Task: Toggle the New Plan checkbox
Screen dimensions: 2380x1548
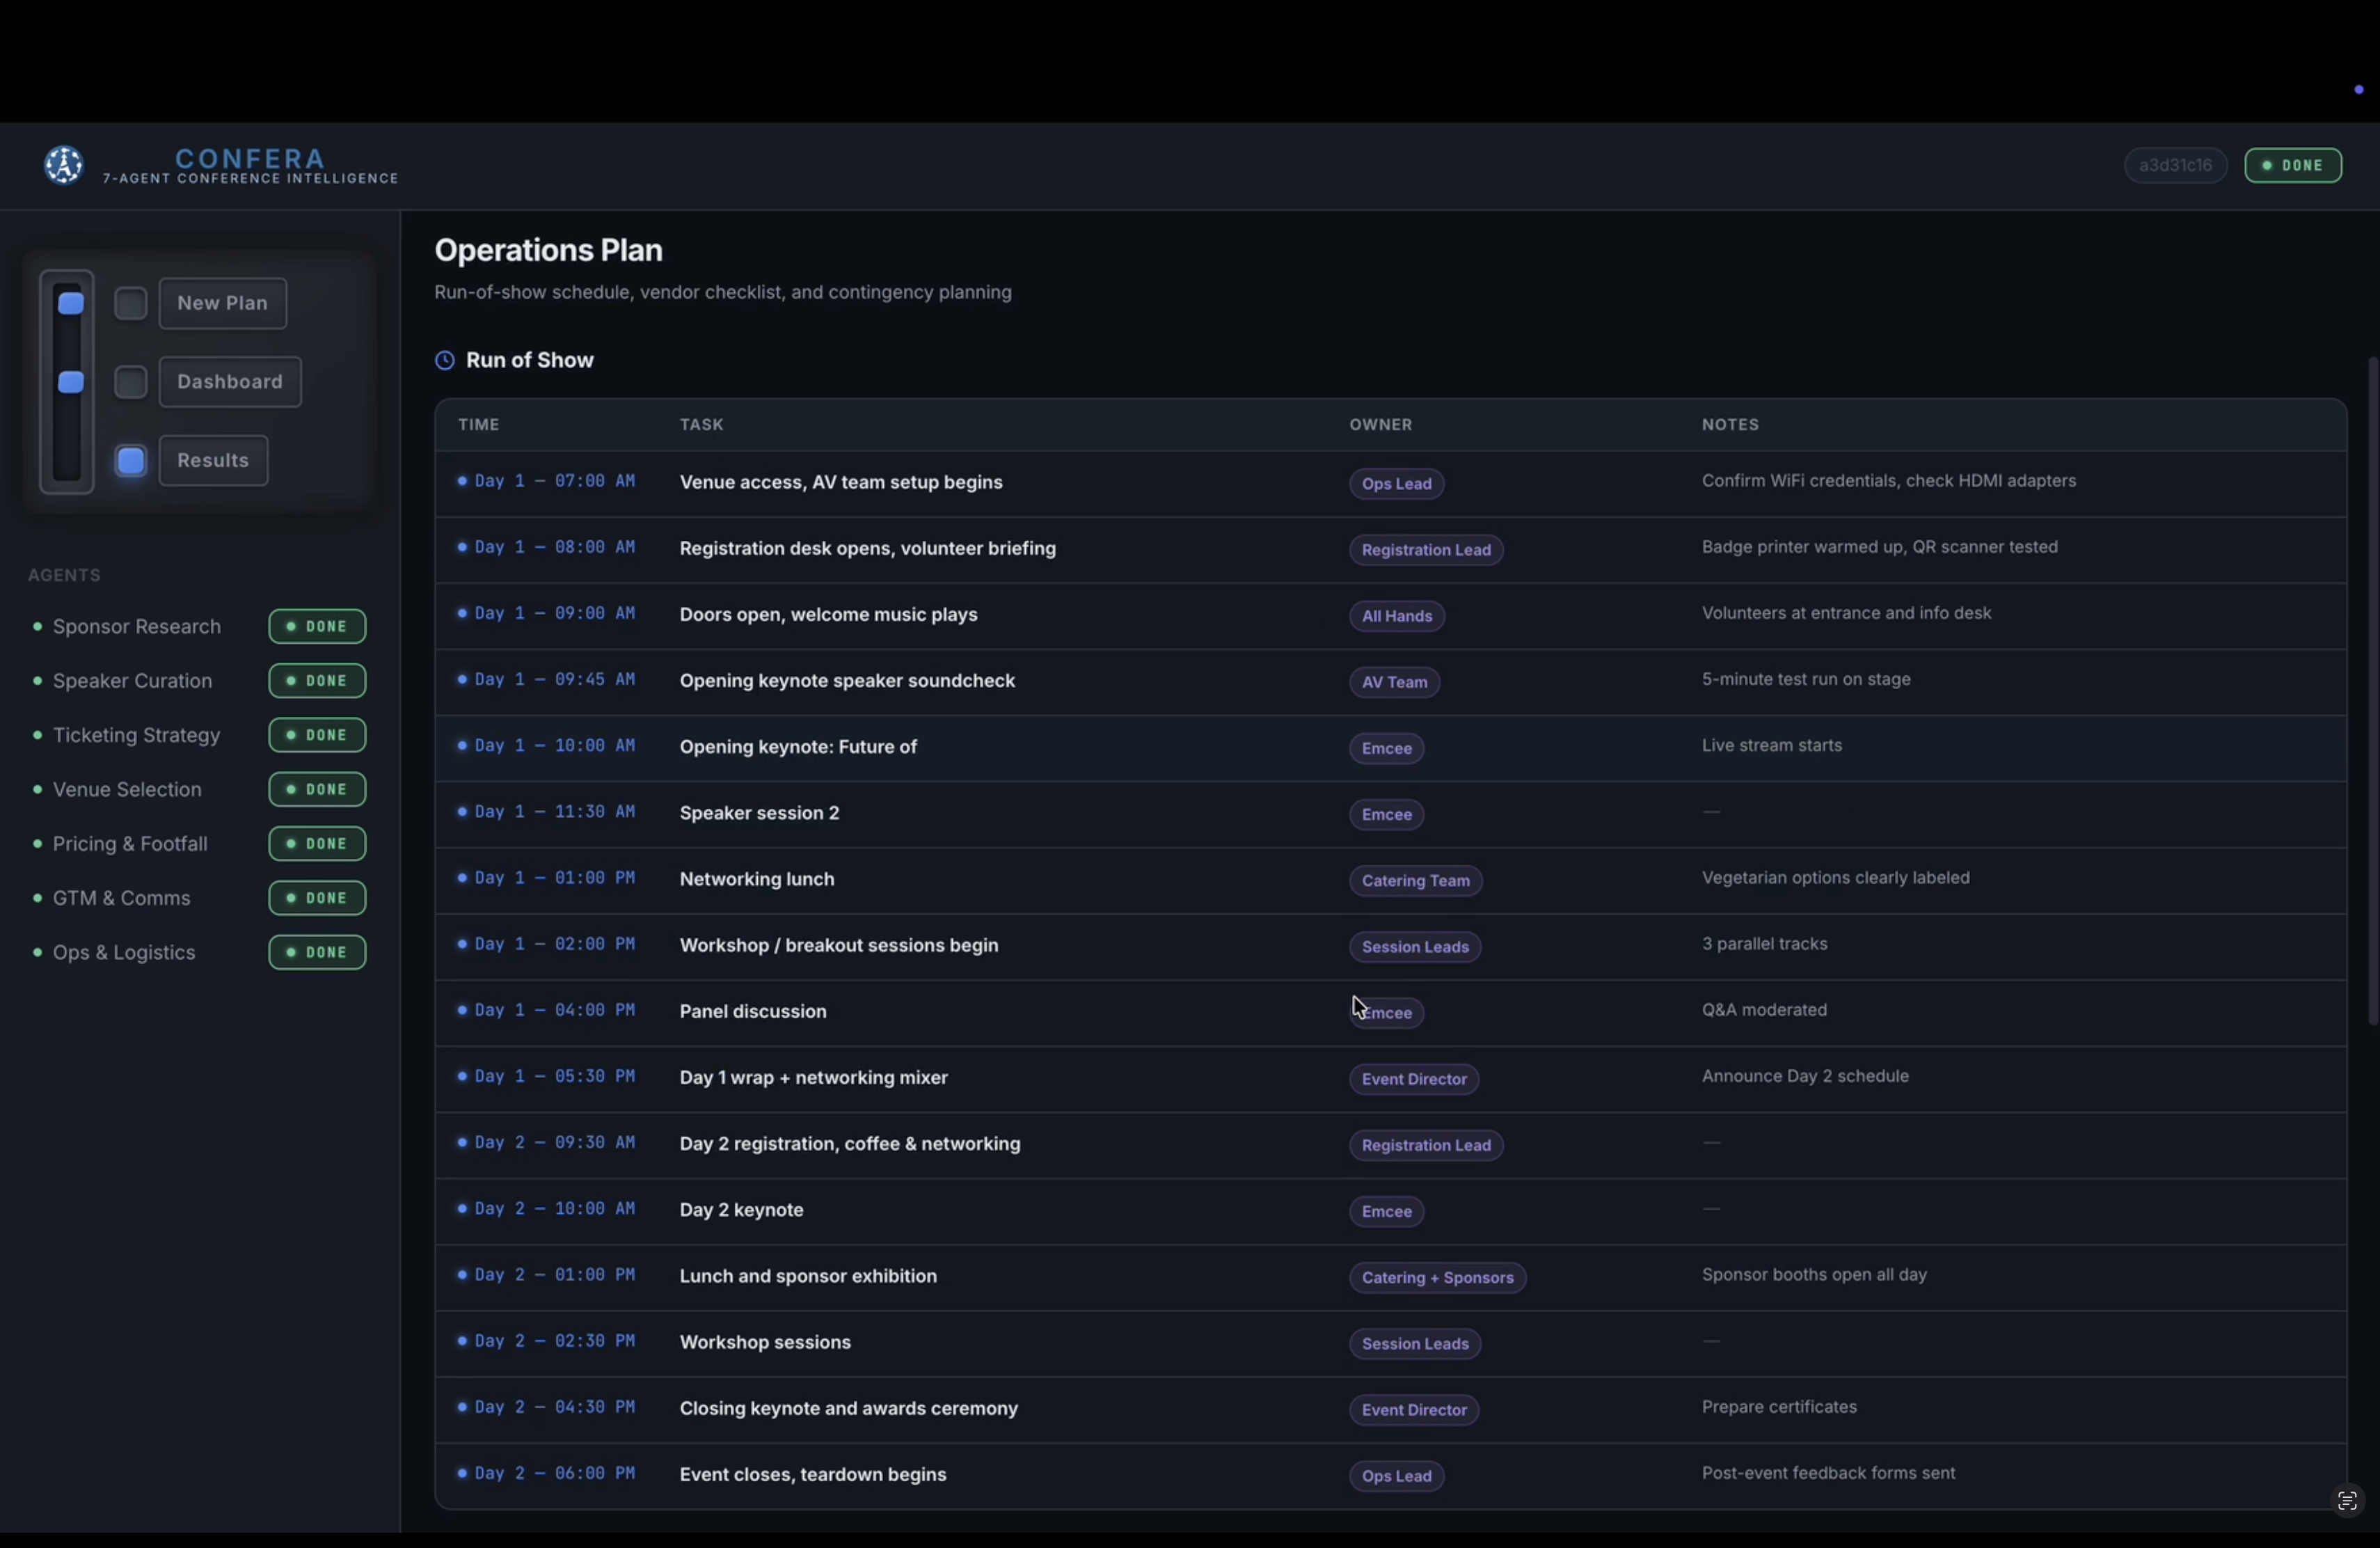Action: coord(131,304)
